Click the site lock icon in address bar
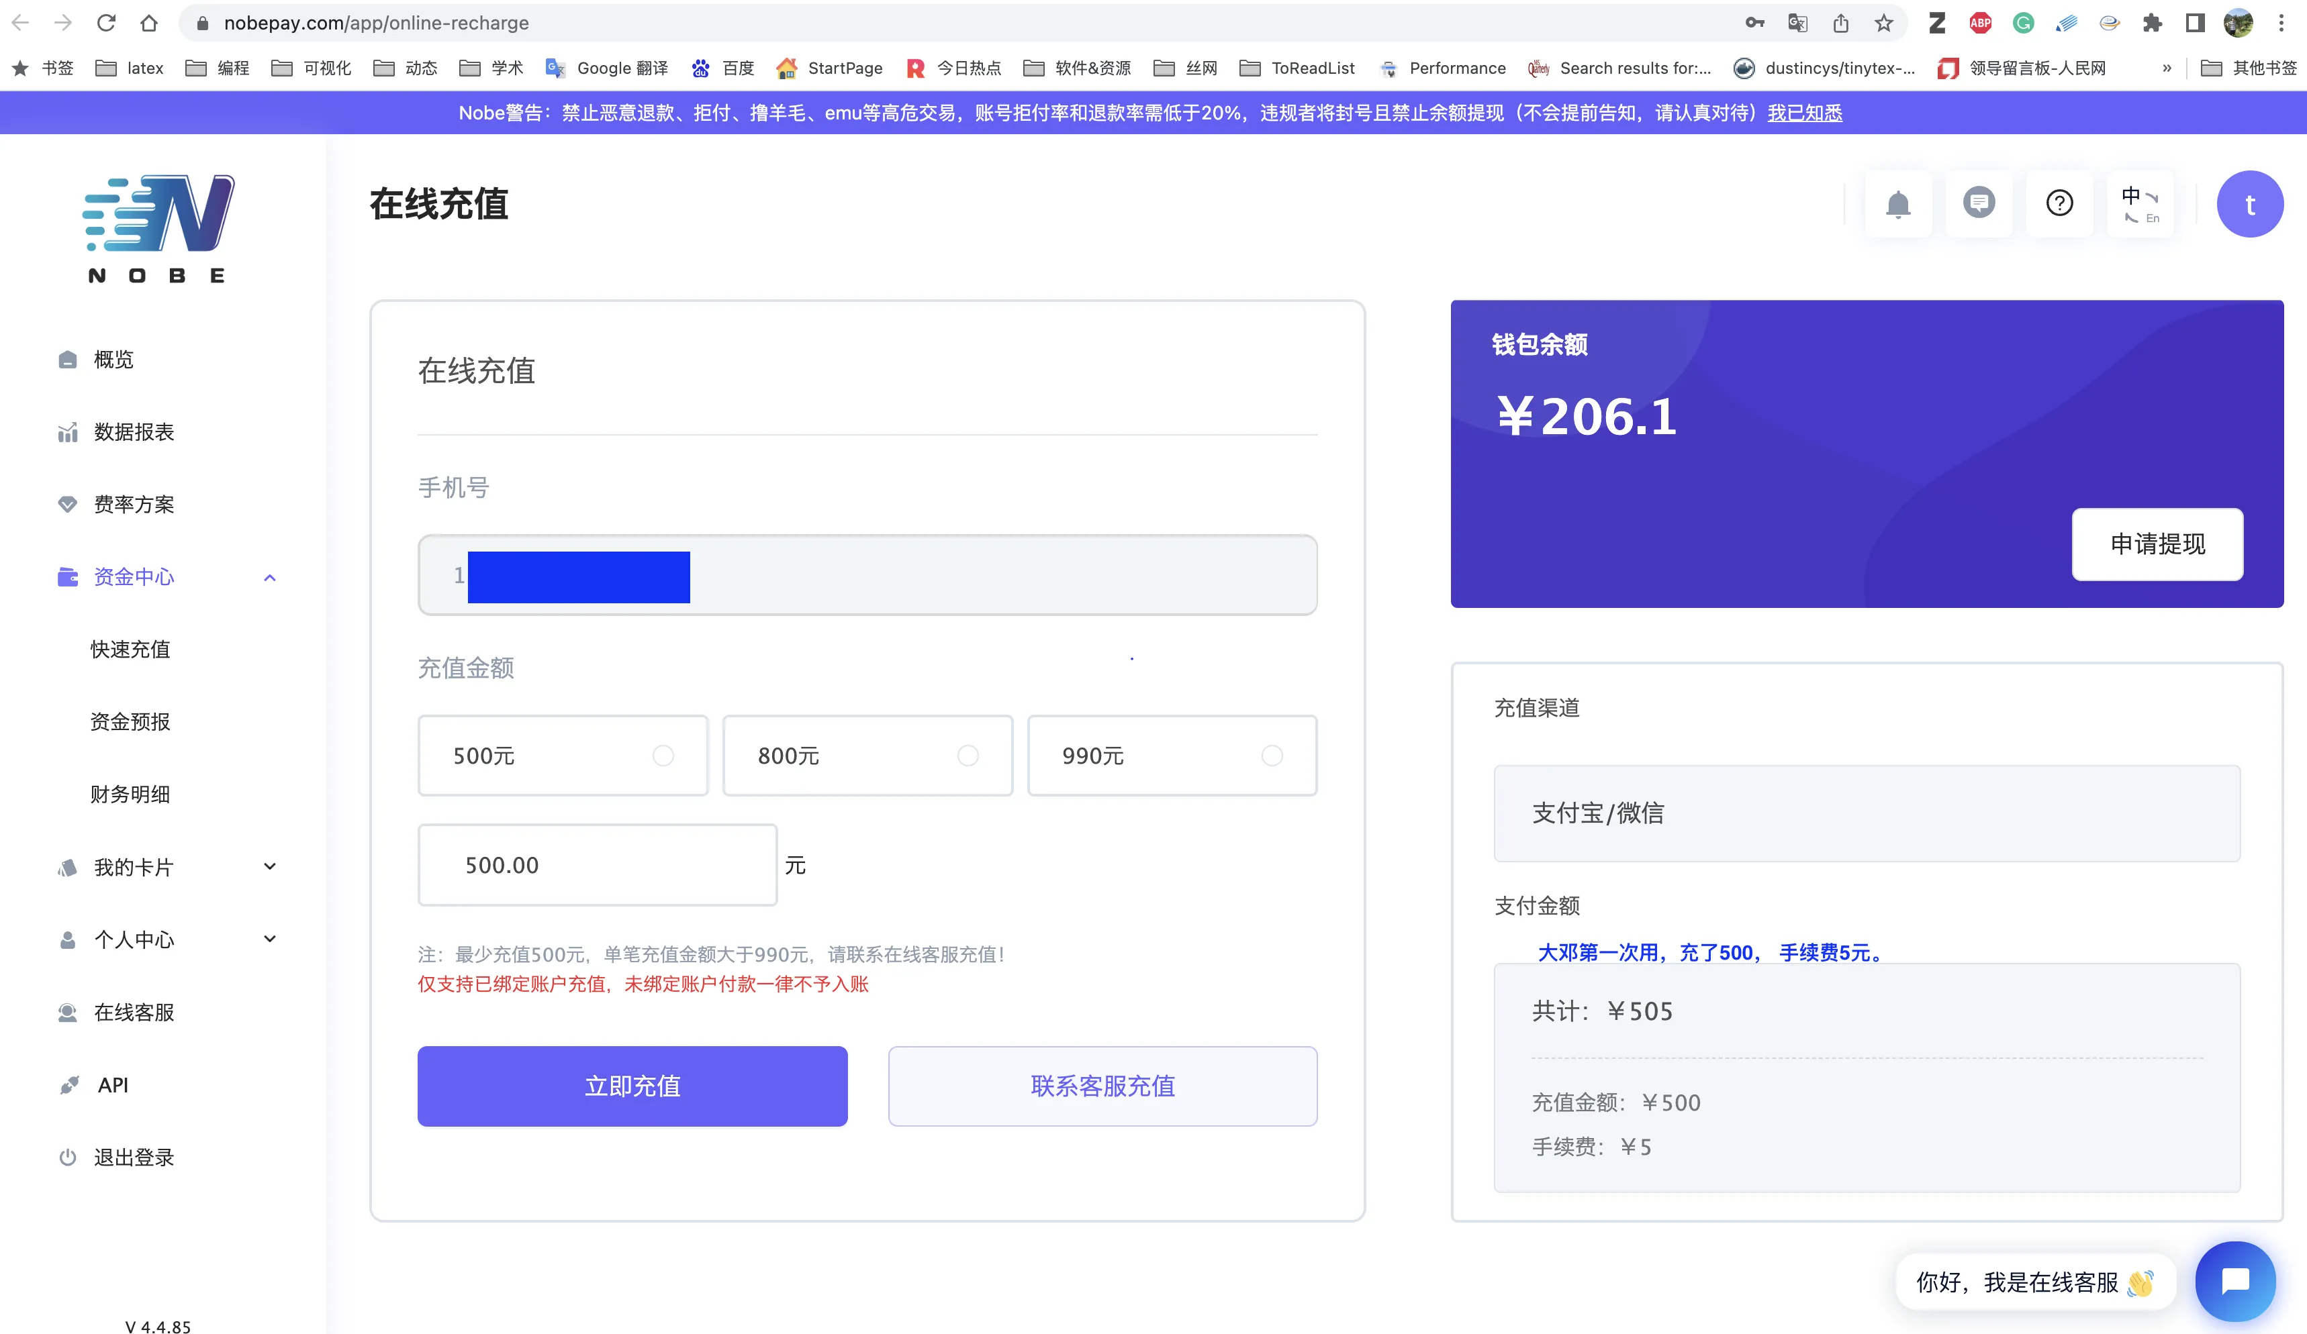This screenshot has height=1334, width=2307. [x=203, y=23]
